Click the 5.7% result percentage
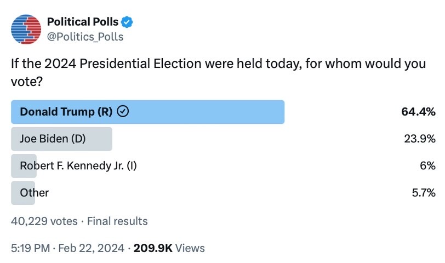 [x=423, y=192]
